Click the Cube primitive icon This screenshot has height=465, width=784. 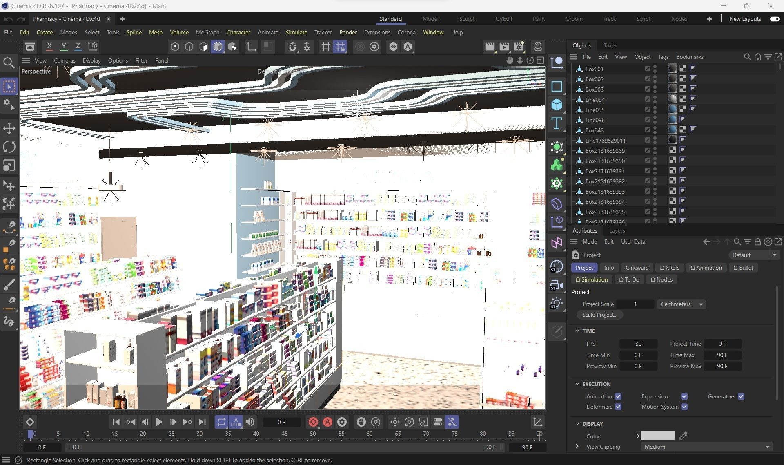tap(557, 105)
